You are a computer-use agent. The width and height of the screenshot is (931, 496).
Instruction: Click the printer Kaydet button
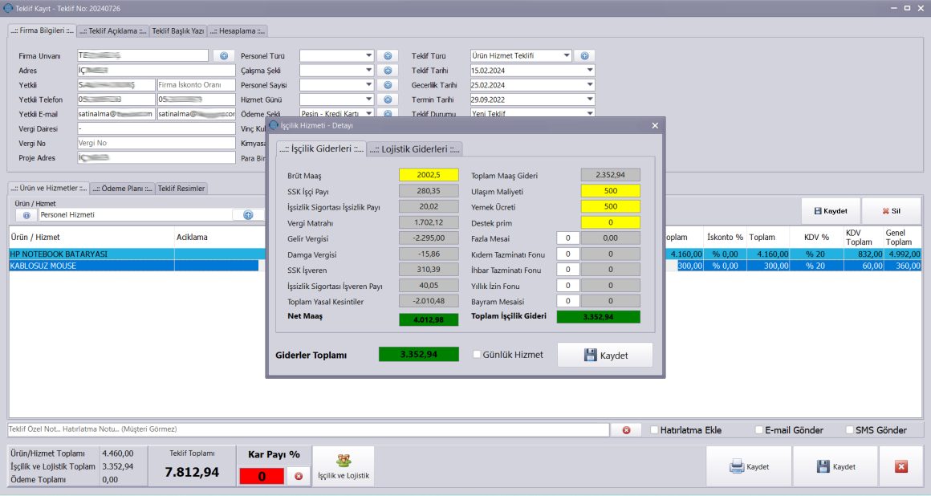click(749, 466)
